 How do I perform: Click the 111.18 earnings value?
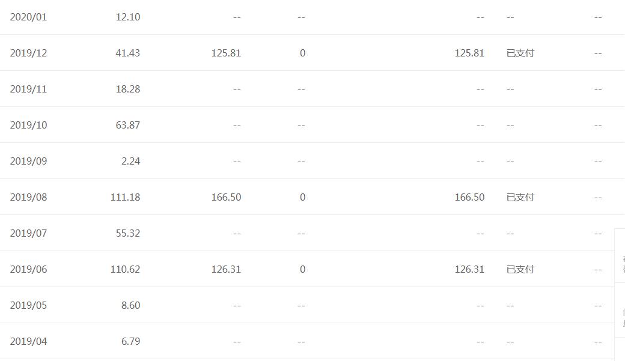pos(125,197)
